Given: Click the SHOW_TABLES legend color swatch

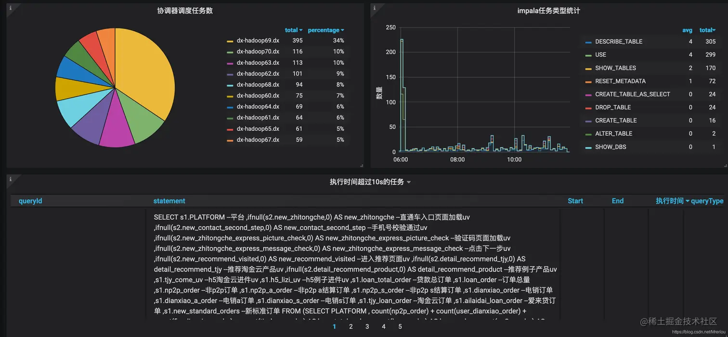Looking at the screenshot, I should point(588,68).
